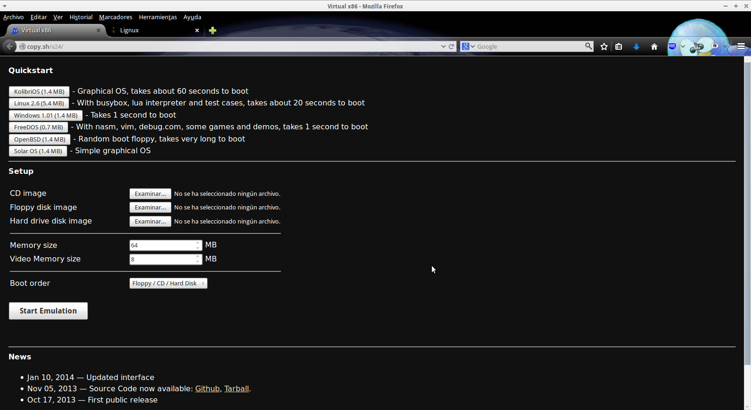Open the Firefox hamburger menu
The image size is (751, 410).
[x=741, y=46]
